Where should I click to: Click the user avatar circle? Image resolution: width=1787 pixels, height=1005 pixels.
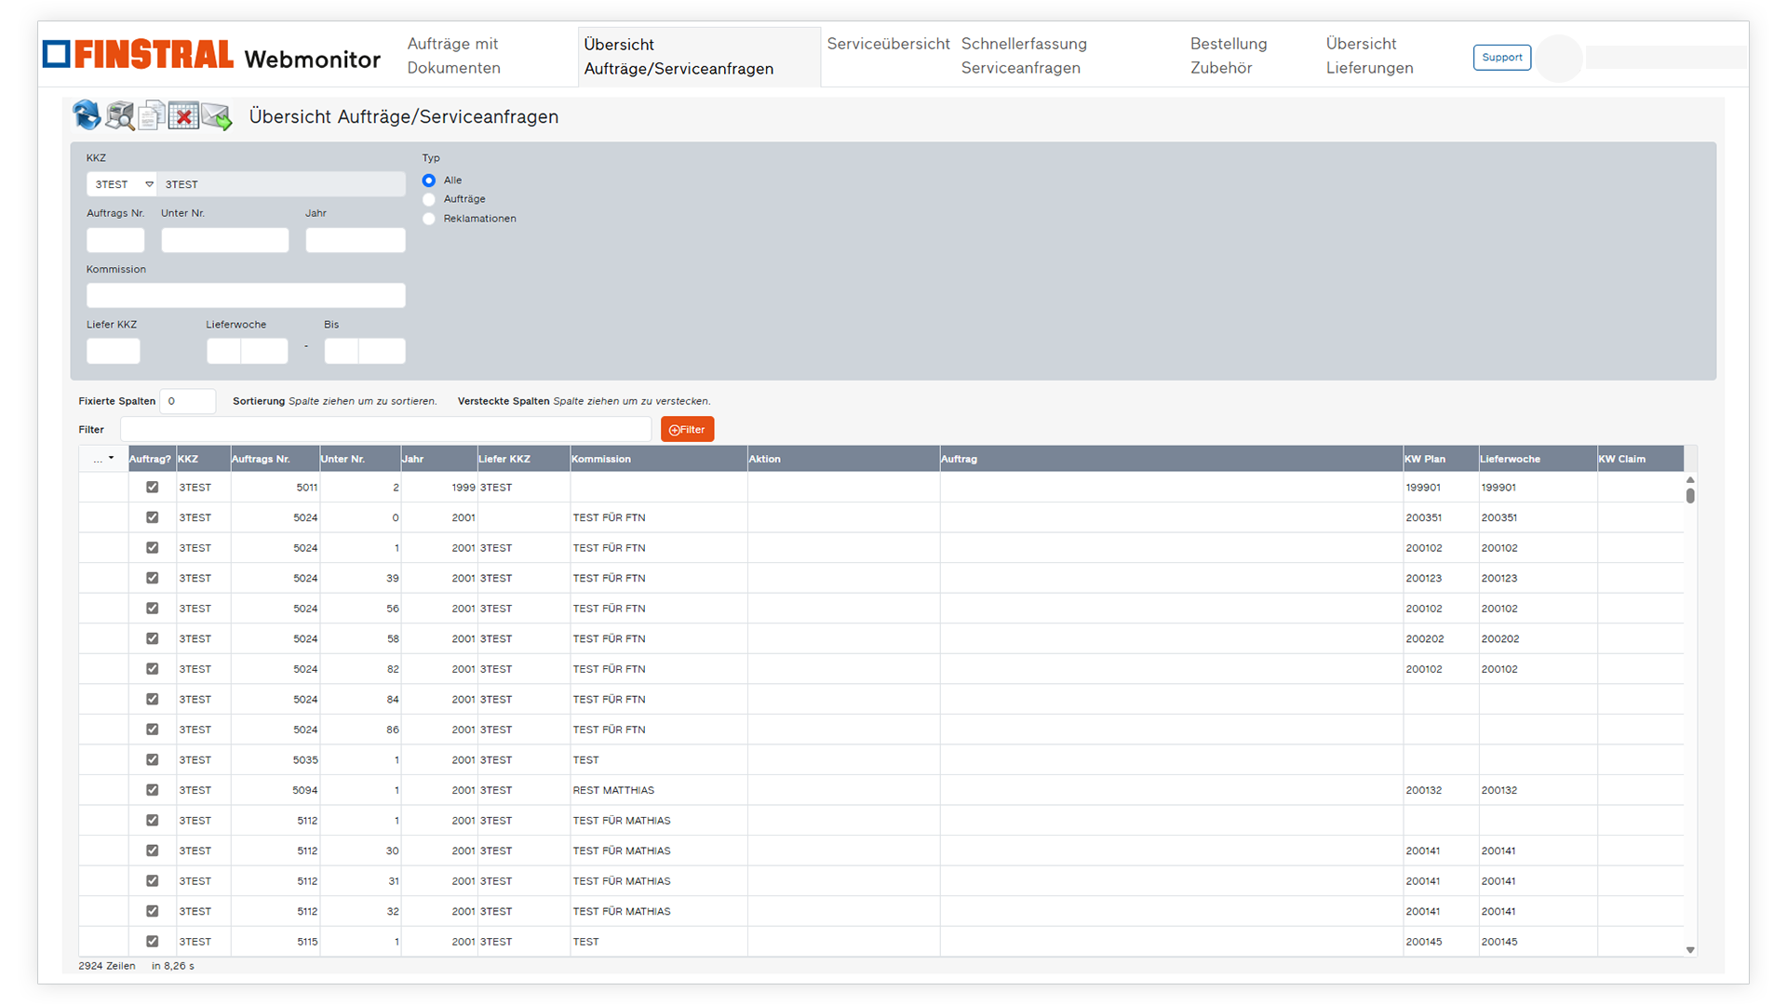click(1559, 58)
